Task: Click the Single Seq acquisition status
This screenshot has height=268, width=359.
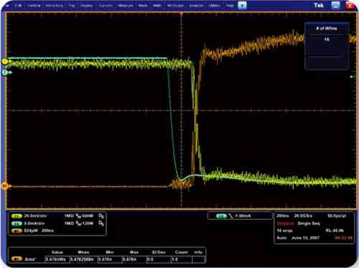Action: click(309, 223)
